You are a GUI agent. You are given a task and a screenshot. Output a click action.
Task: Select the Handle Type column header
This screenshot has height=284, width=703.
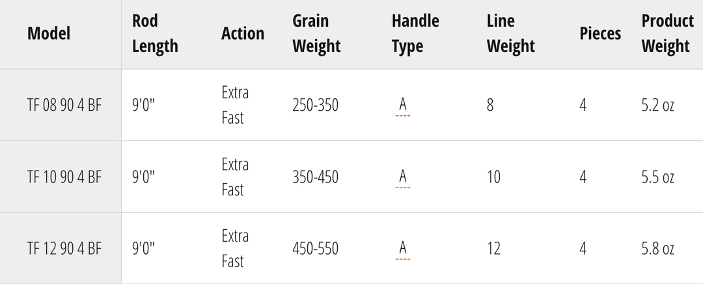click(x=415, y=34)
